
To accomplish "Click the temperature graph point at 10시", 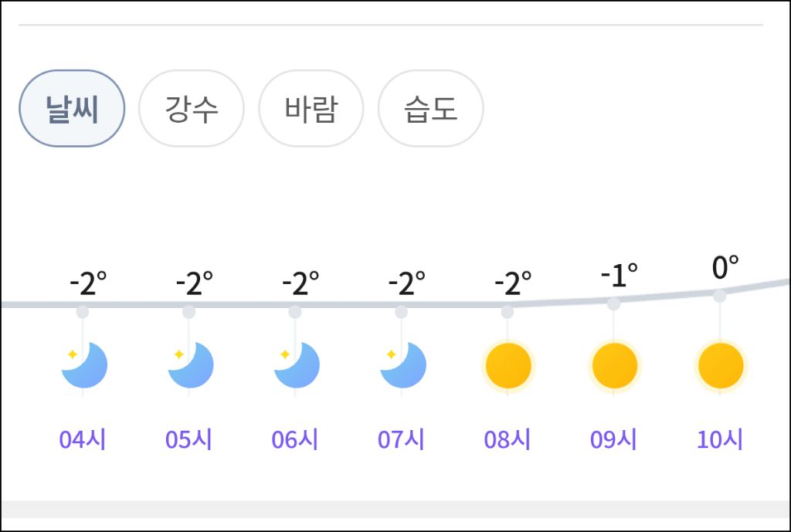I will (720, 296).
